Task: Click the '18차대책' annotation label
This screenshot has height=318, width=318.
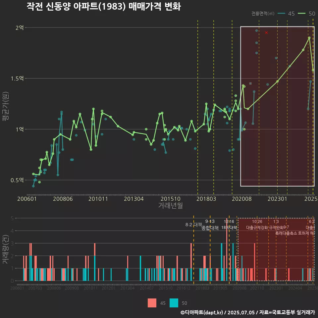Action: click(229, 228)
